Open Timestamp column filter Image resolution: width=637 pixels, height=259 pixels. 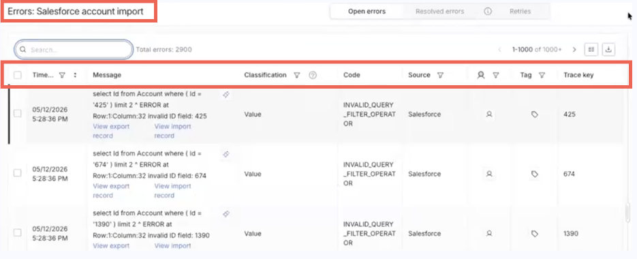pos(62,75)
